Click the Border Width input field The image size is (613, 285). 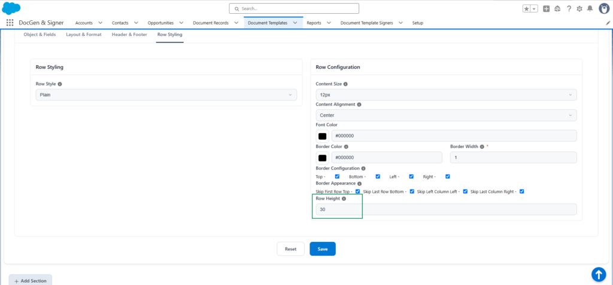pyautogui.click(x=513, y=157)
